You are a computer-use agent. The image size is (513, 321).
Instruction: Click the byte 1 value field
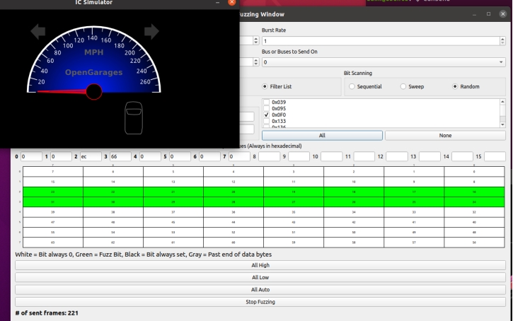coord(61,156)
